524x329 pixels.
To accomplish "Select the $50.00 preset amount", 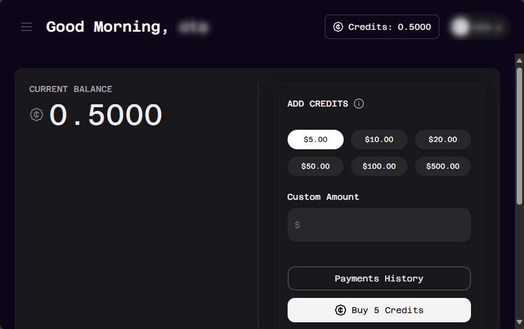I will 316,166.
